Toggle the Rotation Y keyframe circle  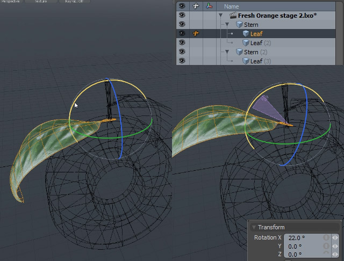[326, 247]
